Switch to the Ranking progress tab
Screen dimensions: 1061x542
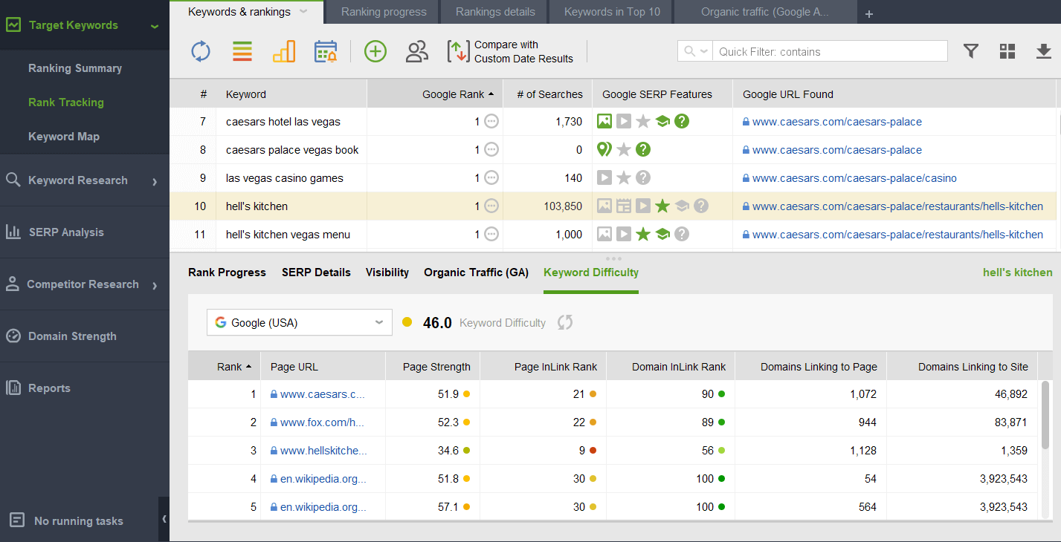click(x=384, y=12)
